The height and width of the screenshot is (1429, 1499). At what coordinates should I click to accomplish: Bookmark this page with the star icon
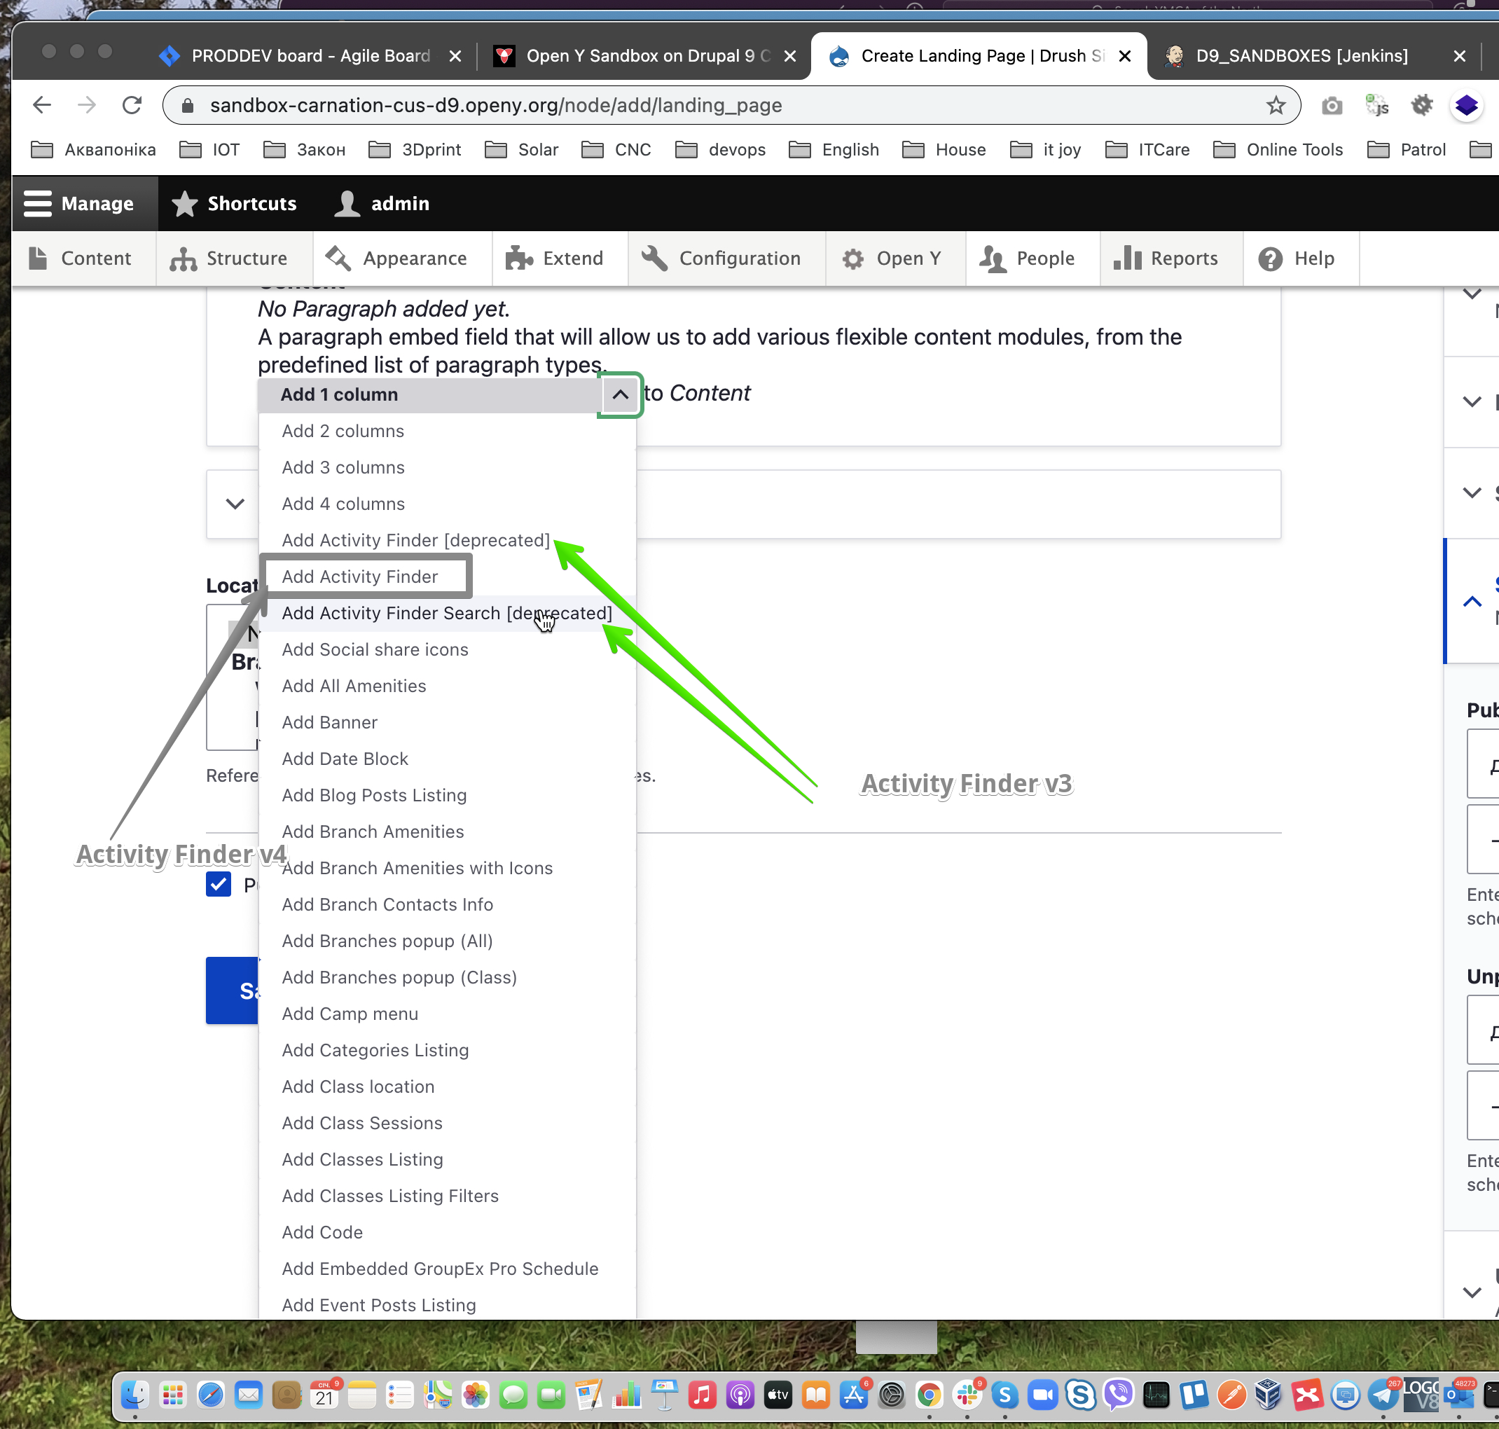1276,105
